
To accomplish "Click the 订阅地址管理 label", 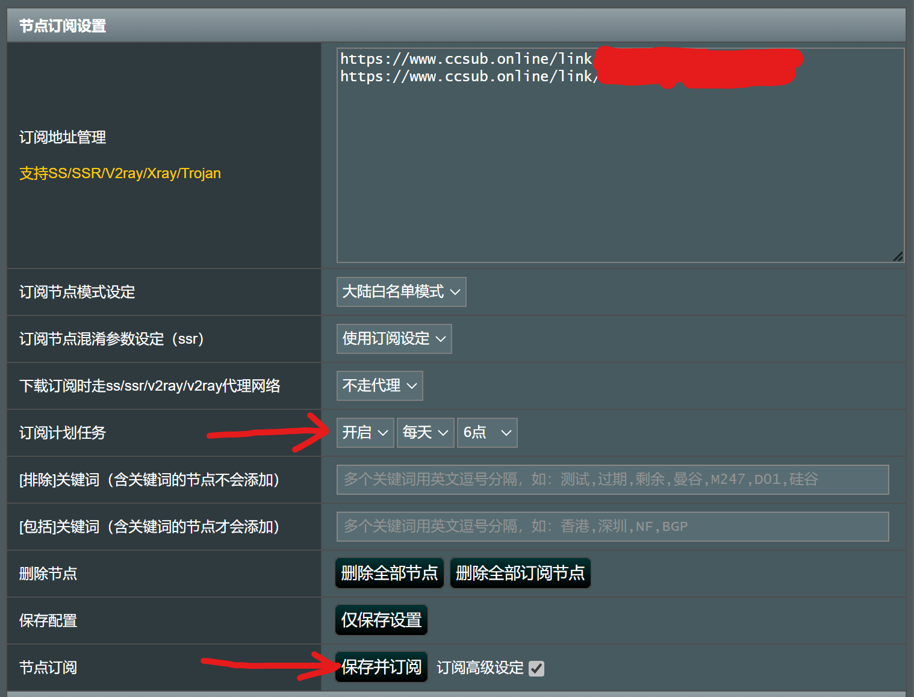I will pos(63,137).
